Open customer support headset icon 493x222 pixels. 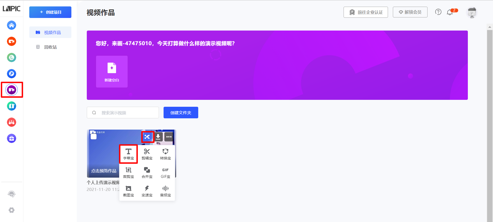point(12,194)
